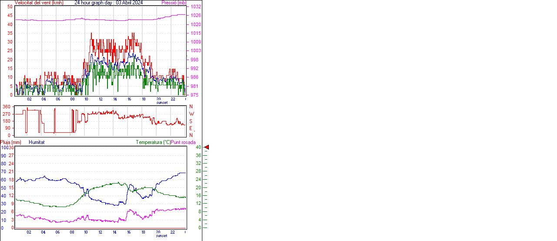This screenshot has height=241, width=557.
Task: Click the 'sunset' label under bottom graph
Action: [x=162, y=236]
